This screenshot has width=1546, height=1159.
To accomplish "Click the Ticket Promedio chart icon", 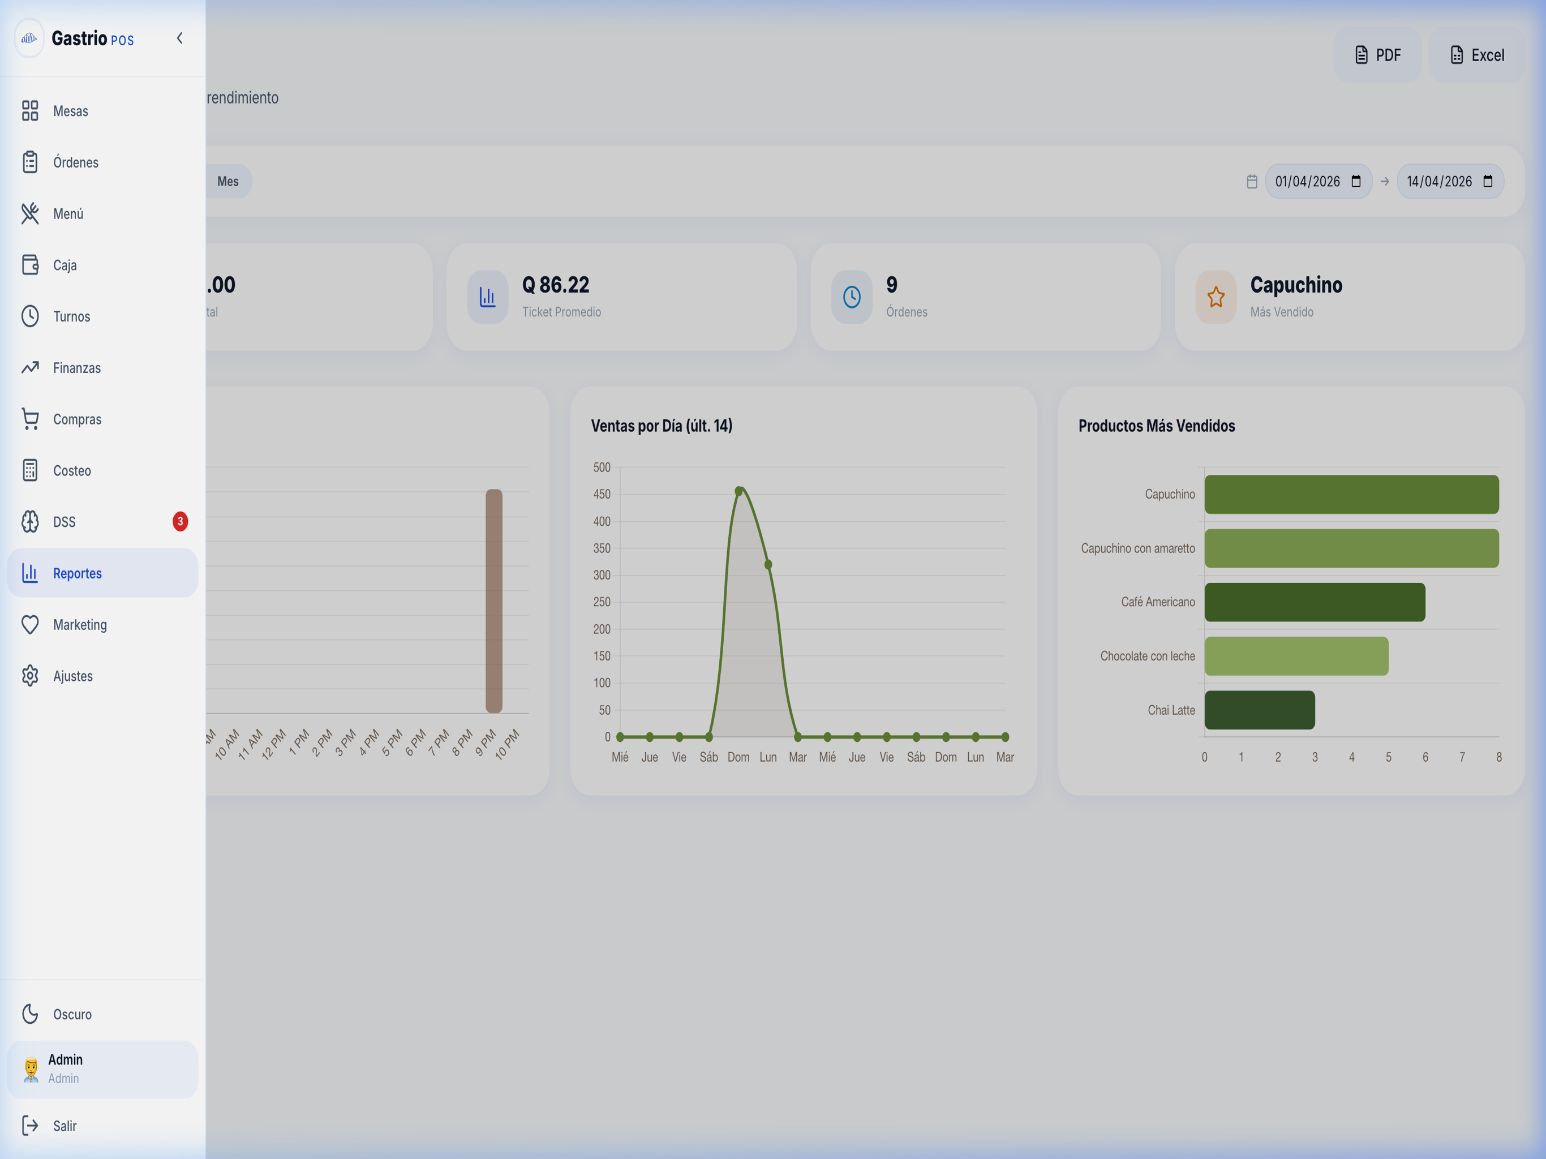I will pyautogui.click(x=488, y=297).
